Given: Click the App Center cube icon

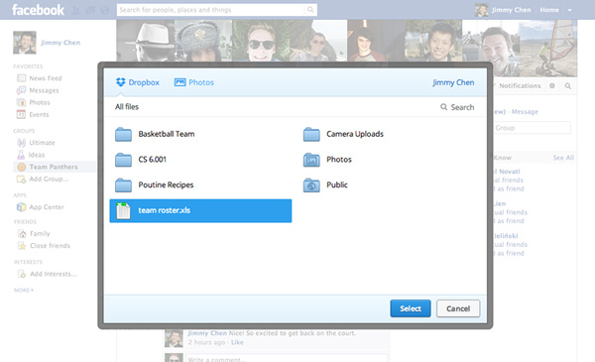Looking at the screenshot, I should click(x=21, y=207).
